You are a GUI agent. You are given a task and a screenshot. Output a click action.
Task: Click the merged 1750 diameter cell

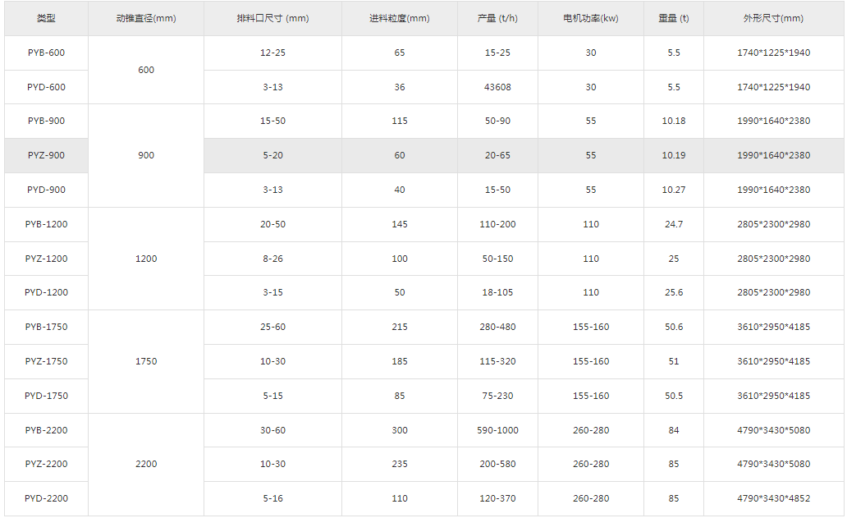pyautogui.click(x=146, y=361)
